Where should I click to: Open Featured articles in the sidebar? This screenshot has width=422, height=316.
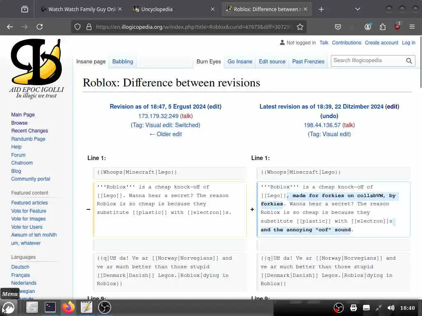pyautogui.click(x=29, y=203)
